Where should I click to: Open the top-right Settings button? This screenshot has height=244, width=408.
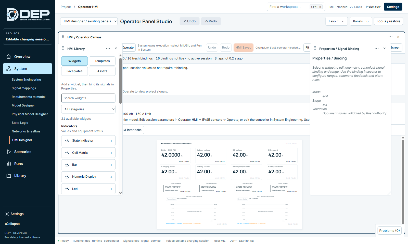[393, 7]
